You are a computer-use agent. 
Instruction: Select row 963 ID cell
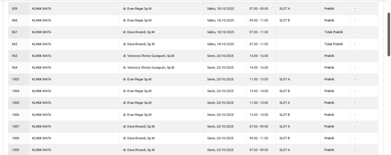[15, 56]
